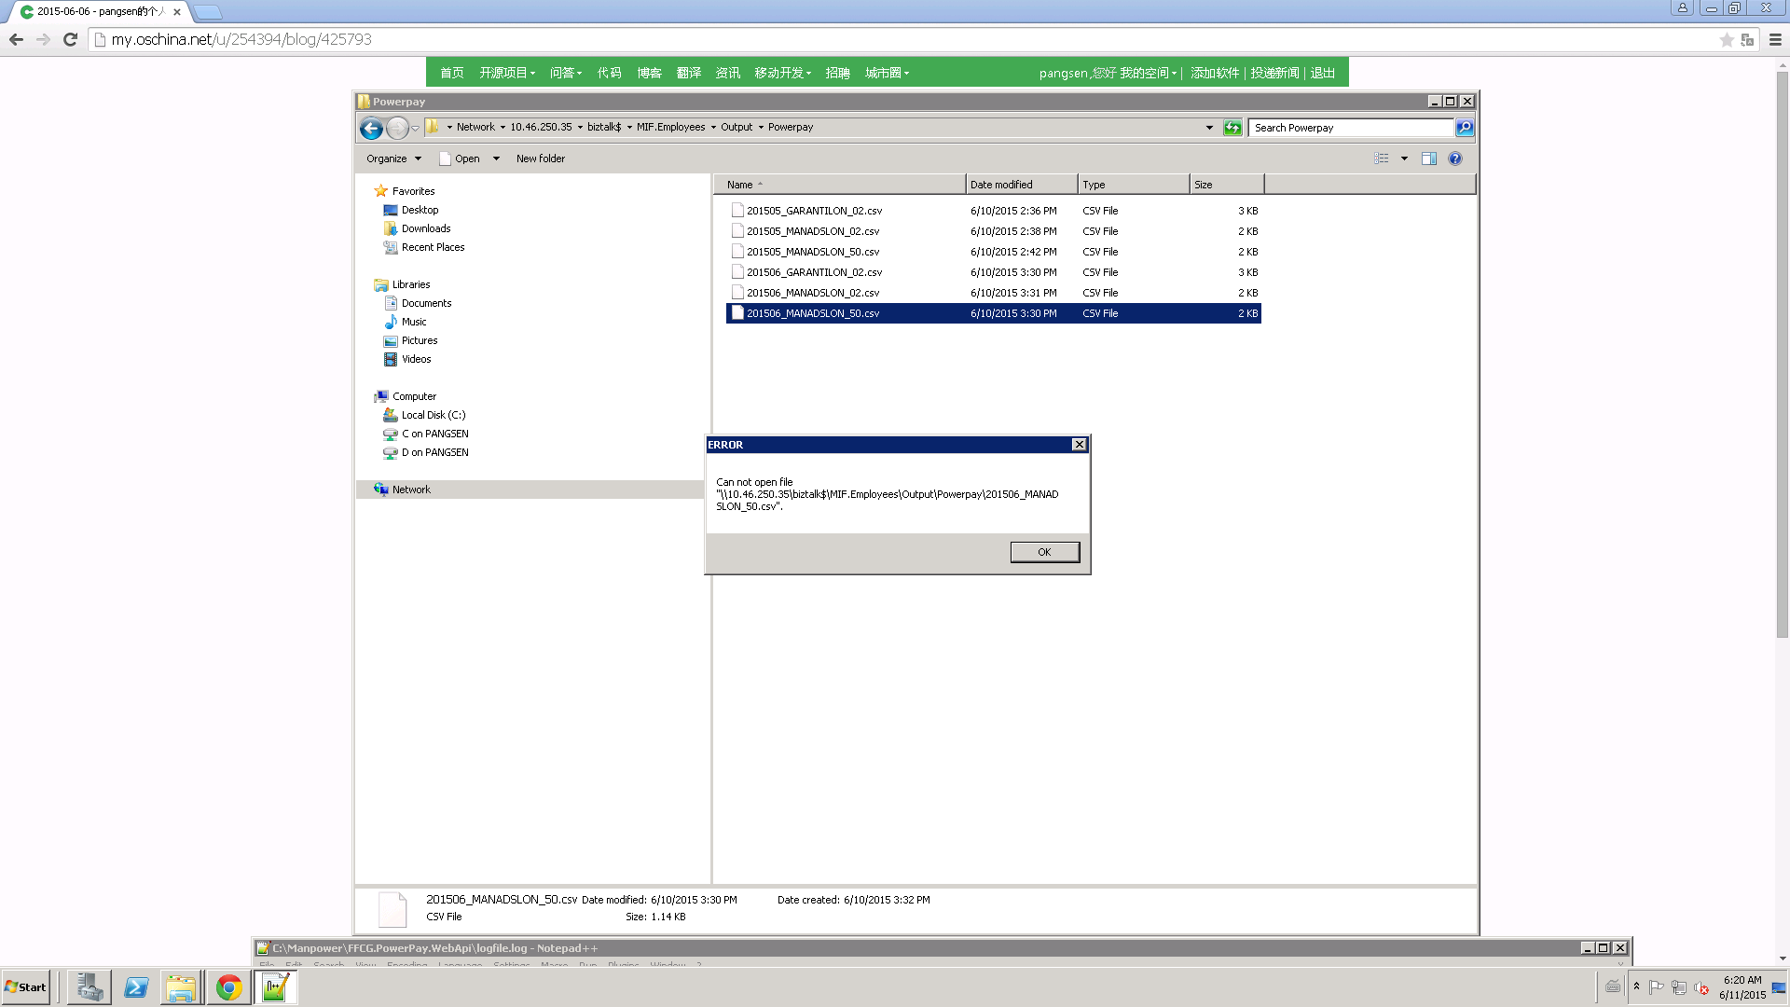Close the ERROR dialog with X
The height and width of the screenshot is (1007, 1790).
[1079, 445]
